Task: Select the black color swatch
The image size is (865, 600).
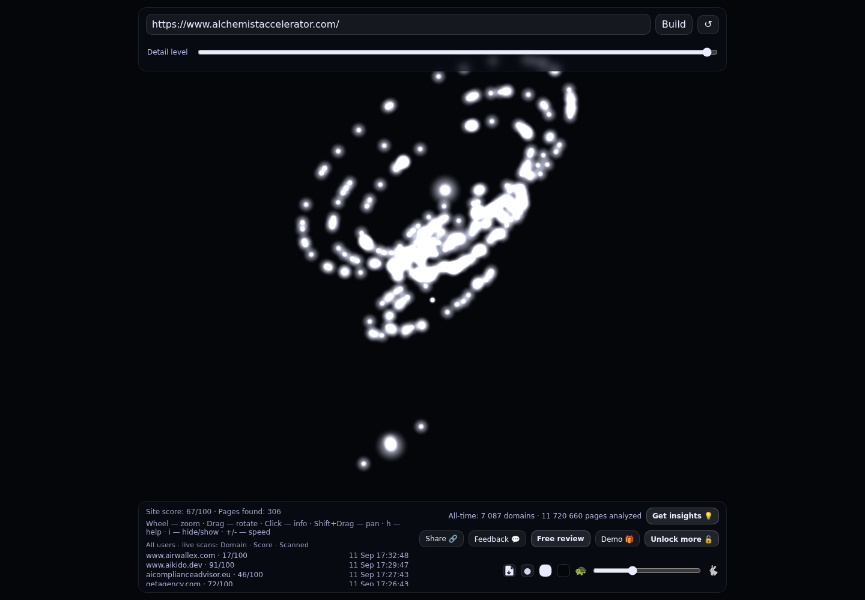Action: pos(563,571)
